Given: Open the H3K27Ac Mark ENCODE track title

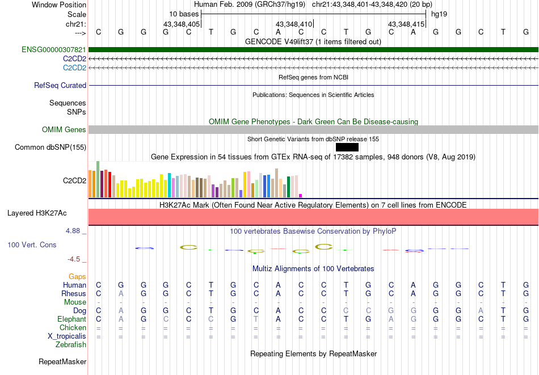Looking at the screenshot, I should (x=313, y=205).
